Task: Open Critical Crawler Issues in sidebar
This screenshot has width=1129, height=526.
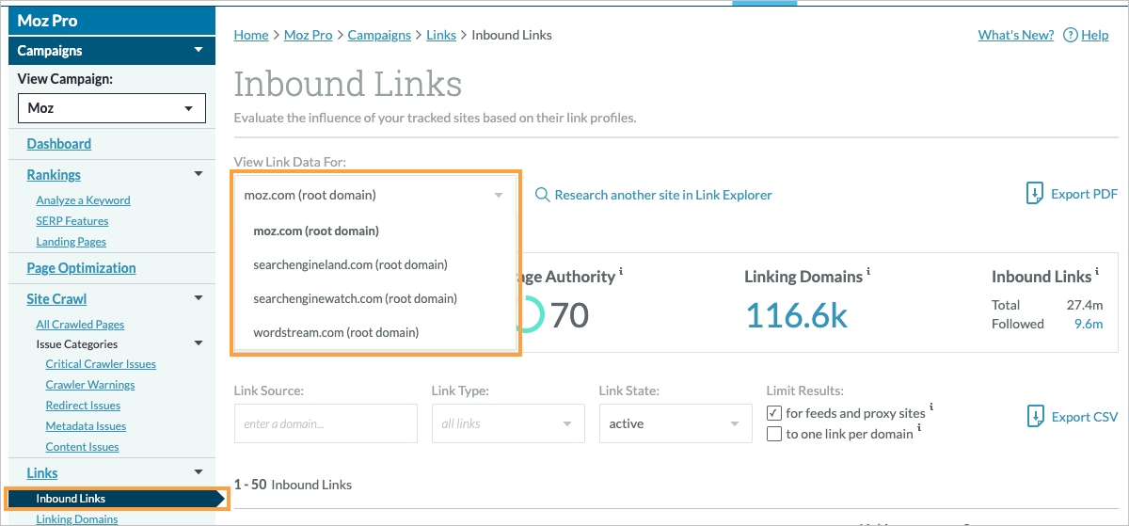Action: (x=101, y=364)
